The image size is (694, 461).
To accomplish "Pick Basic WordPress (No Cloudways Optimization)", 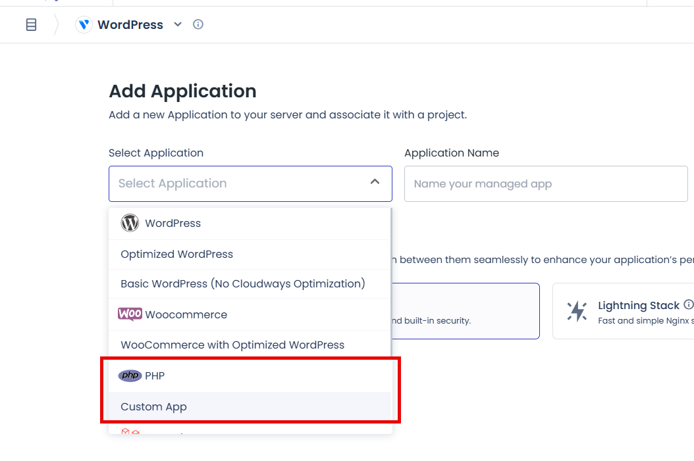I will pyautogui.click(x=250, y=283).
